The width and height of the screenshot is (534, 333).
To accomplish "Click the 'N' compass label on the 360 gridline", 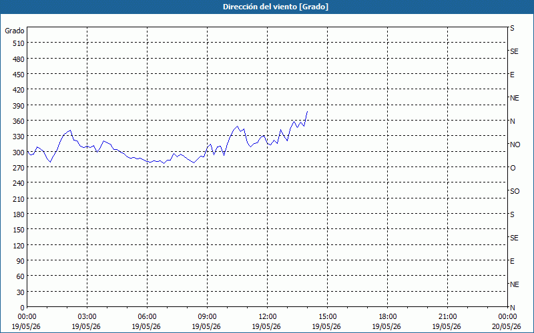I will click(512, 121).
